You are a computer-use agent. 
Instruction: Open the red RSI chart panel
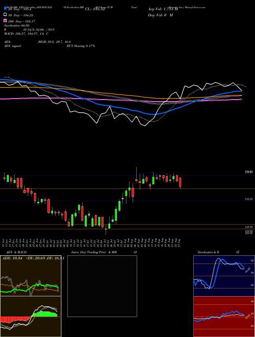[224, 317]
